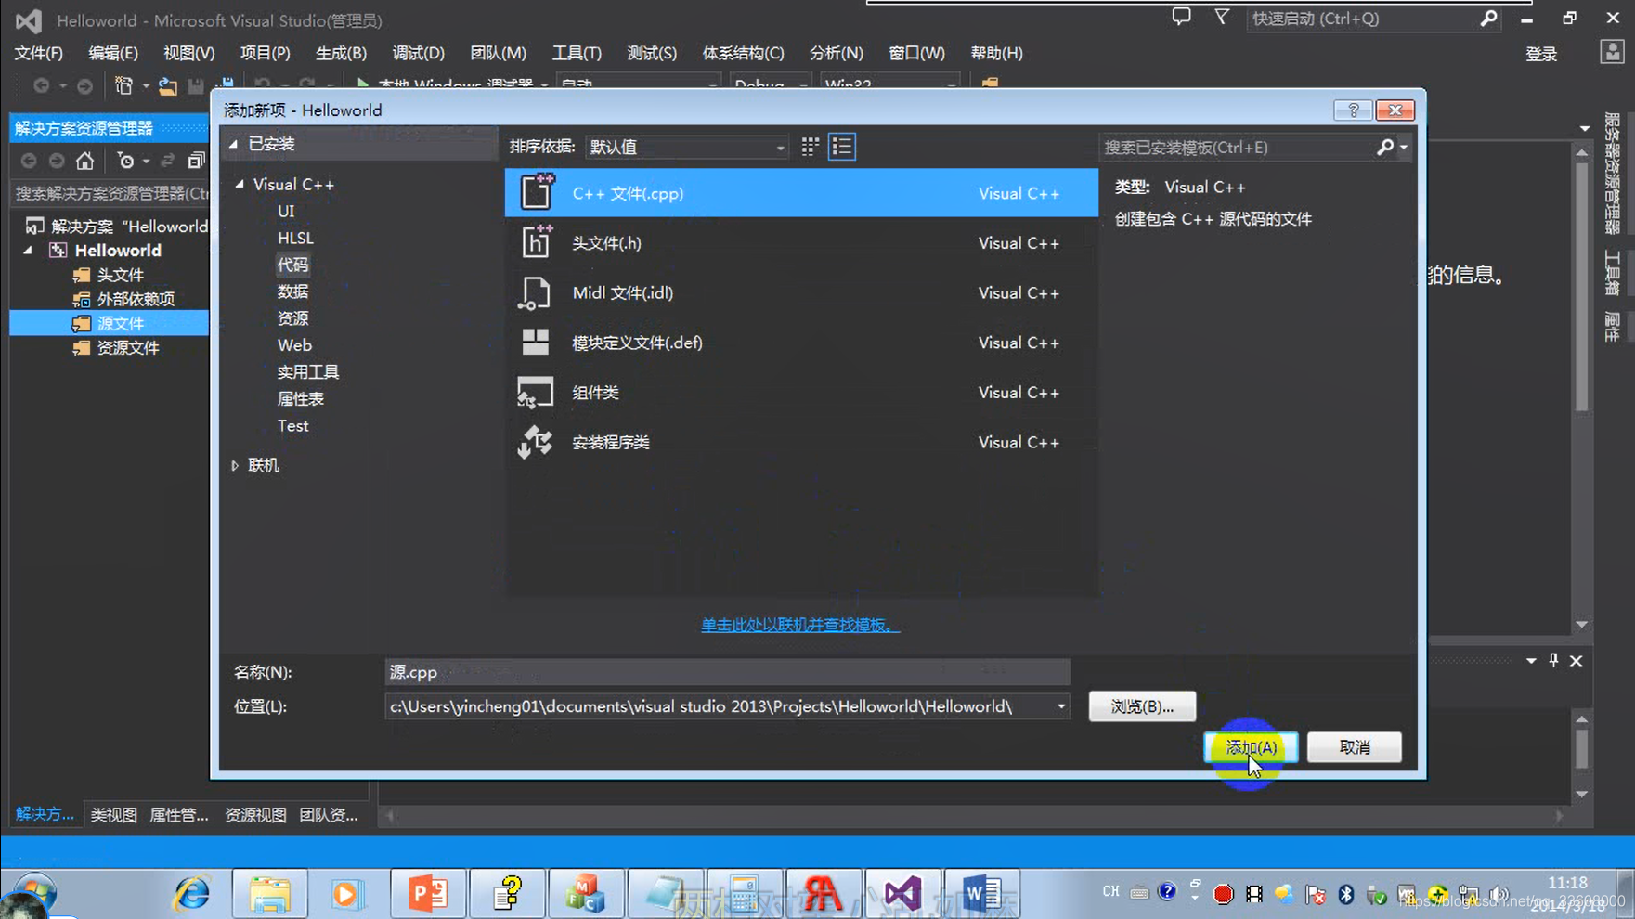Open the 编辑(E) menu
The image size is (1635, 919).
pyautogui.click(x=113, y=53)
